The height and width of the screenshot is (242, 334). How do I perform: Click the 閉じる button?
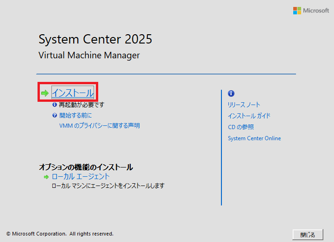tap(308, 235)
